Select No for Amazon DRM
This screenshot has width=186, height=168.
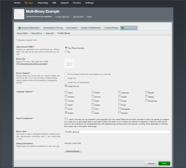[66, 52]
